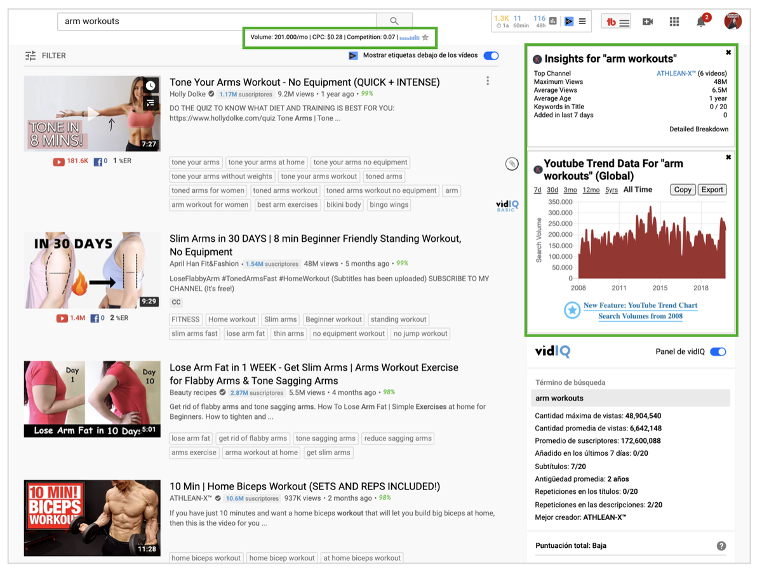Click the paperclip copy-tags icon
762x570 pixels.
click(x=512, y=164)
